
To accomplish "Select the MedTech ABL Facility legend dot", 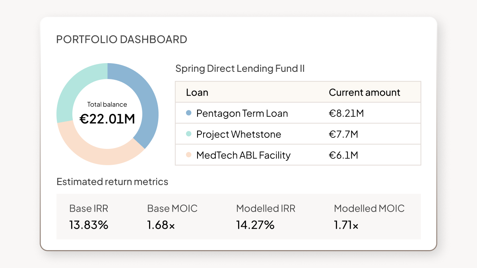I will (x=188, y=155).
